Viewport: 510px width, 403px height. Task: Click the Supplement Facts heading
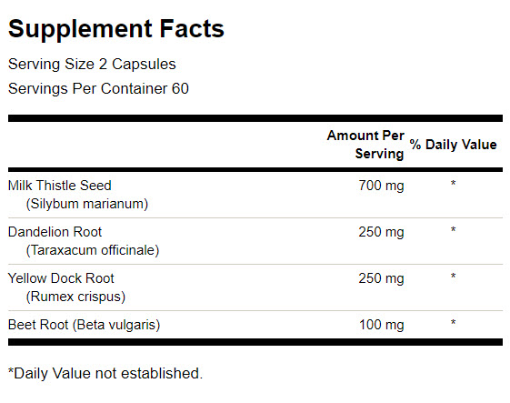(116, 29)
